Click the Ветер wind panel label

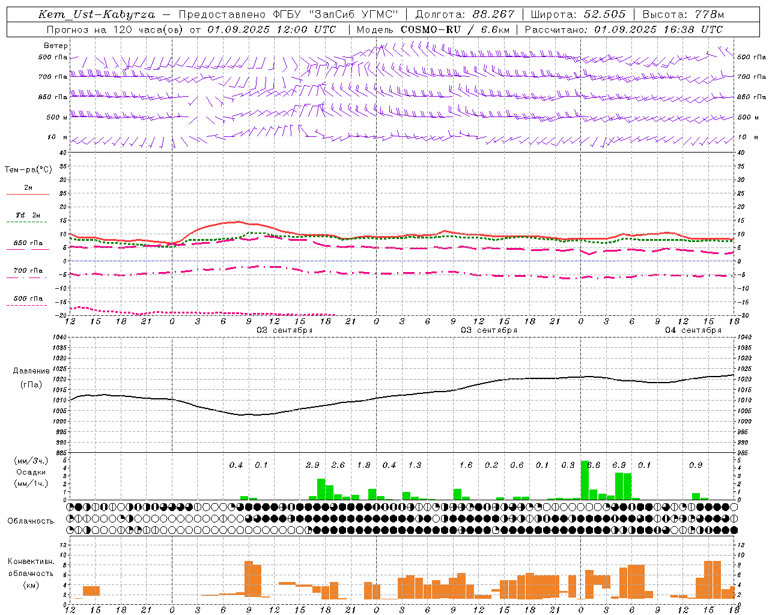pos(56,46)
